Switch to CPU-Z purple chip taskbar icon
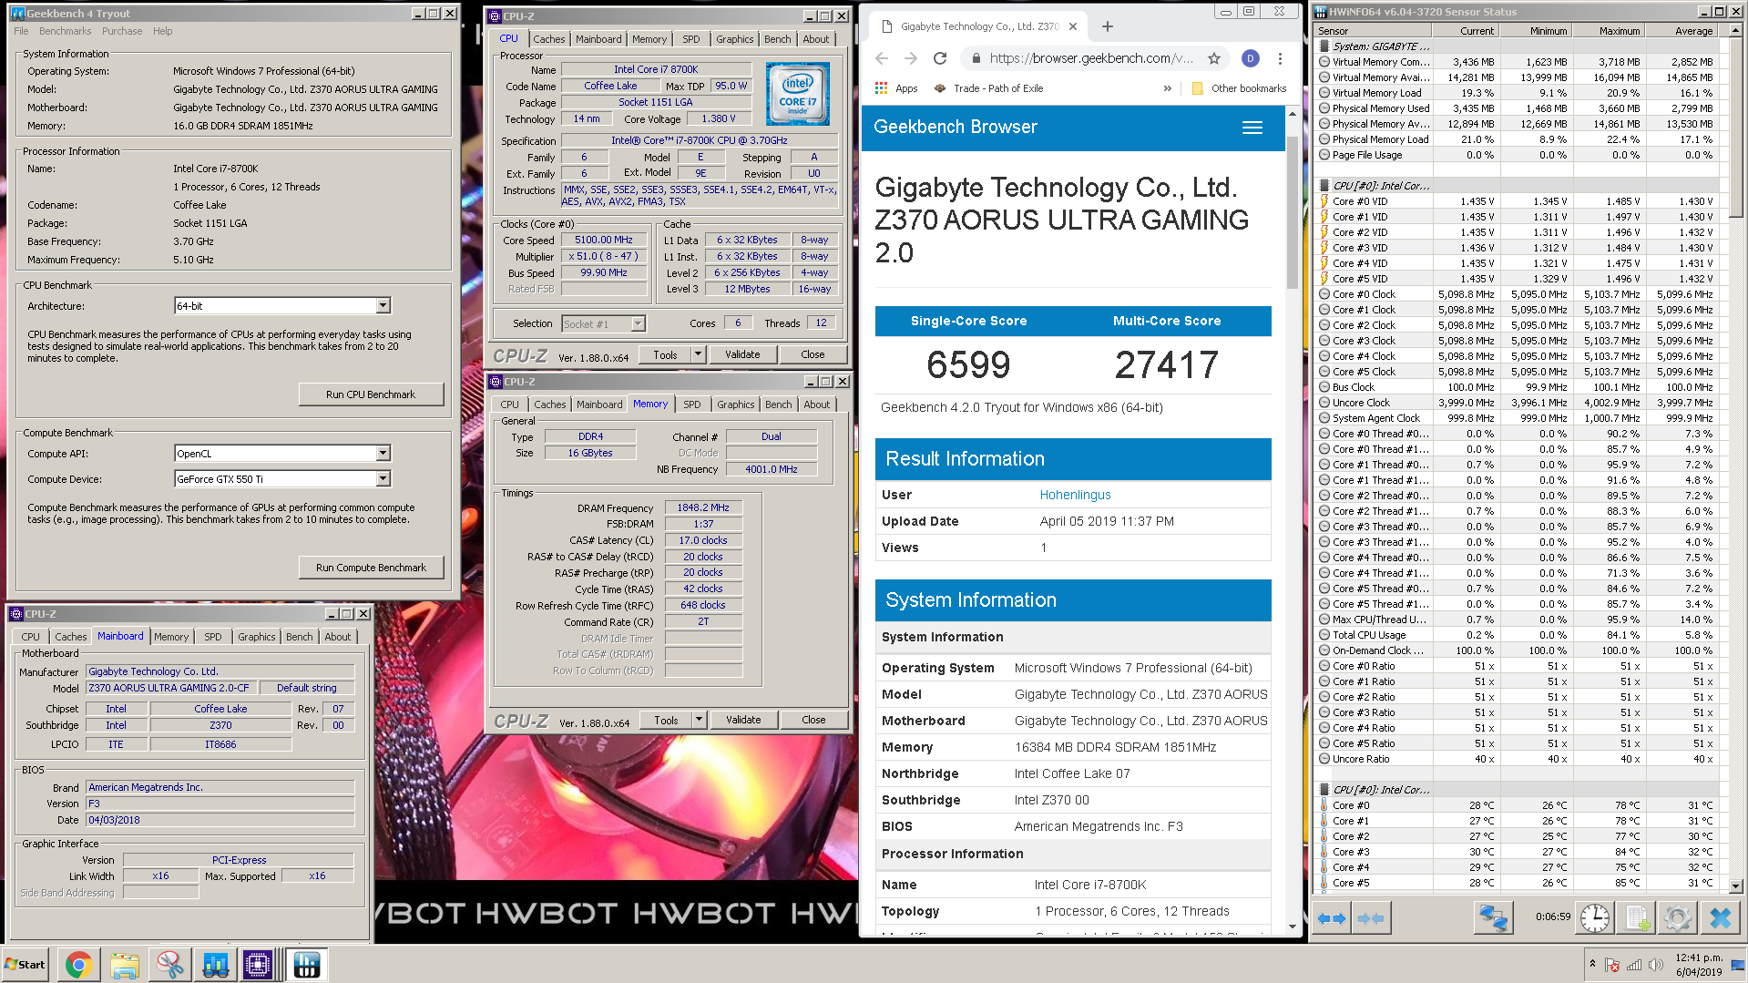This screenshot has height=983, width=1748. pos(258,965)
